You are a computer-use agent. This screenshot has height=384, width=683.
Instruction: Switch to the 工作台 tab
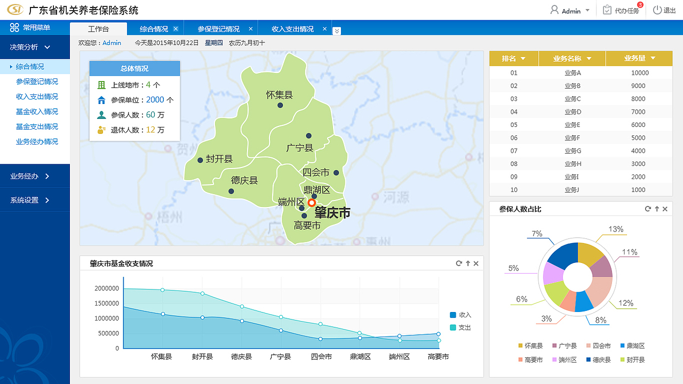(x=99, y=29)
